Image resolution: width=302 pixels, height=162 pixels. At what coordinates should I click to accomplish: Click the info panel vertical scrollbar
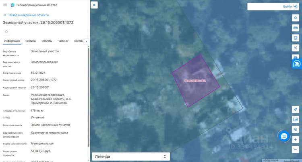(89, 97)
